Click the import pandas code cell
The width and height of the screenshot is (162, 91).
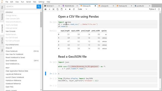(107, 24)
